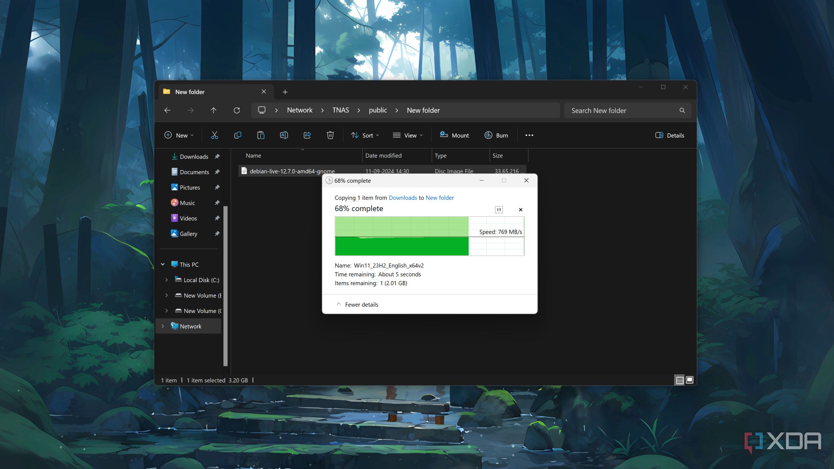
Task: Unpin Gallery from quick access
Action: click(x=217, y=234)
